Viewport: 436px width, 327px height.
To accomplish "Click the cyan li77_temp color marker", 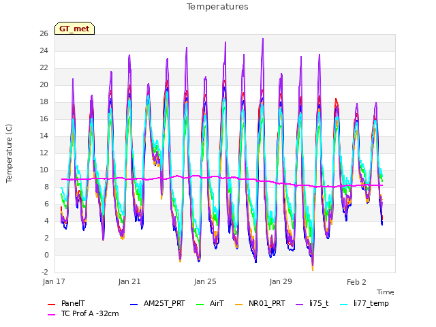I will (344, 305).
